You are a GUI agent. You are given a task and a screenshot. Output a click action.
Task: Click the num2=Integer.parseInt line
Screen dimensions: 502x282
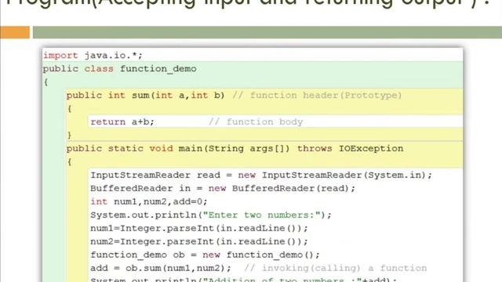click(x=199, y=241)
